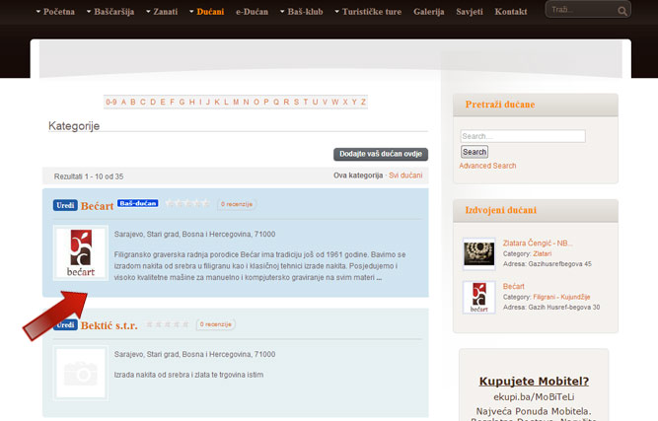Click the top search magnifier icon
The image size is (658, 421).
[x=622, y=11]
